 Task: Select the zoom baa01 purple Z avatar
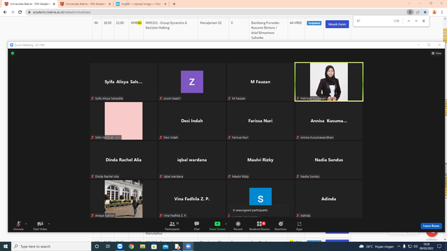point(192,82)
